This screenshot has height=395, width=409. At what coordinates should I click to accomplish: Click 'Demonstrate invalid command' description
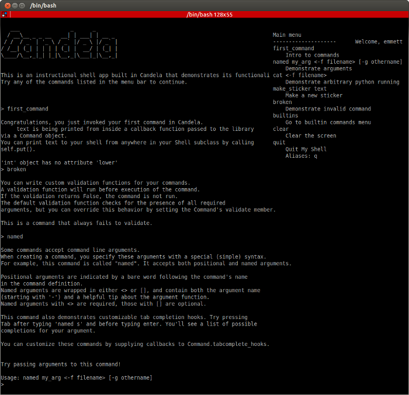(328, 109)
